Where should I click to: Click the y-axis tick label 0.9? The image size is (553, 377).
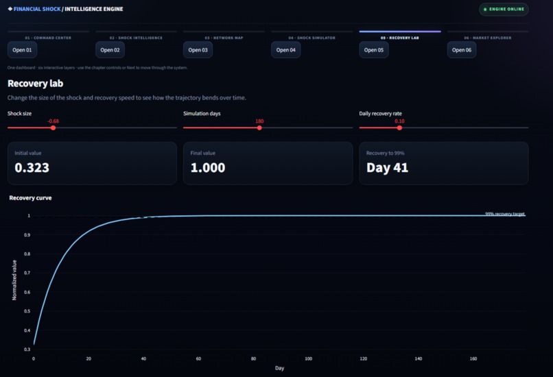coord(27,234)
